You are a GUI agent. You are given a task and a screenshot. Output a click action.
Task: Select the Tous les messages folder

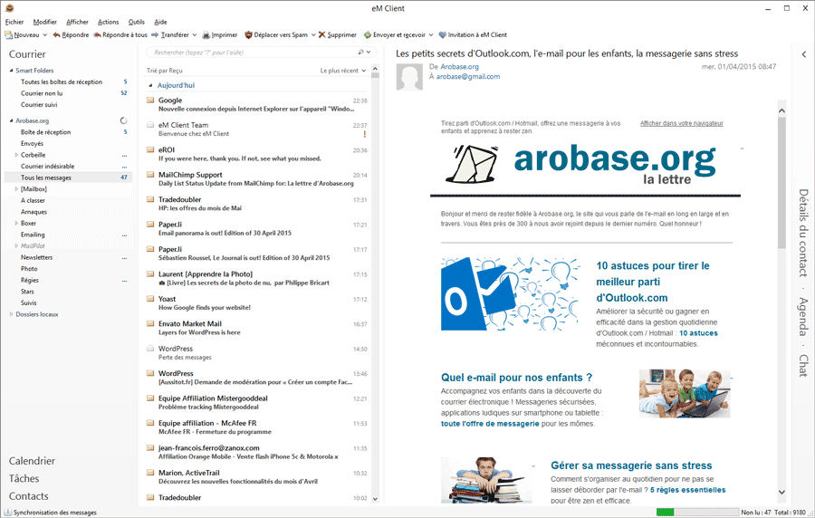[x=68, y=177]
